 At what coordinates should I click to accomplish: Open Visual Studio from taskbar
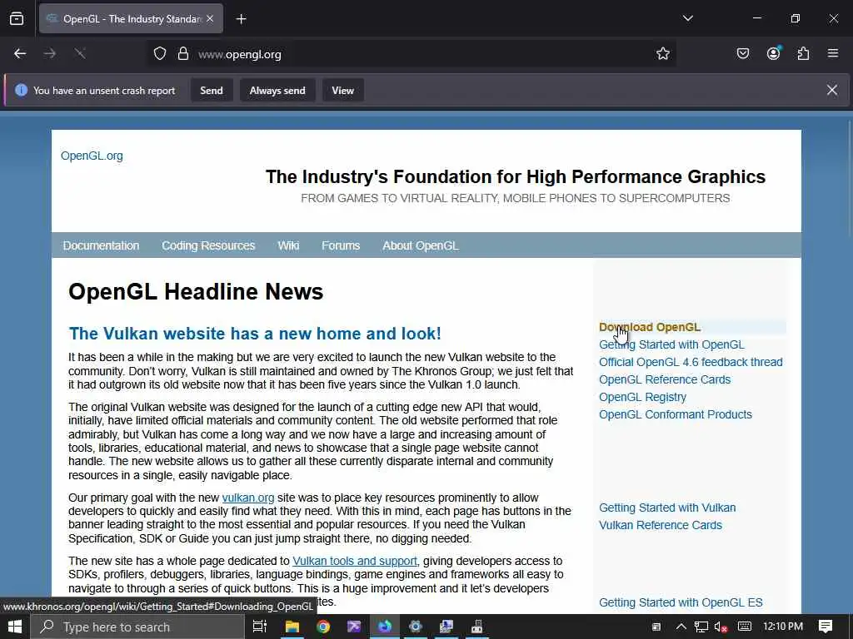354,627
